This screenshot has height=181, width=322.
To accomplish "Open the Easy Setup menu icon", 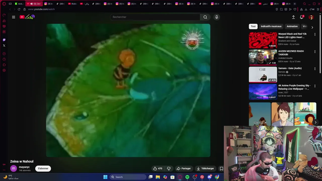I will (318, 9).
